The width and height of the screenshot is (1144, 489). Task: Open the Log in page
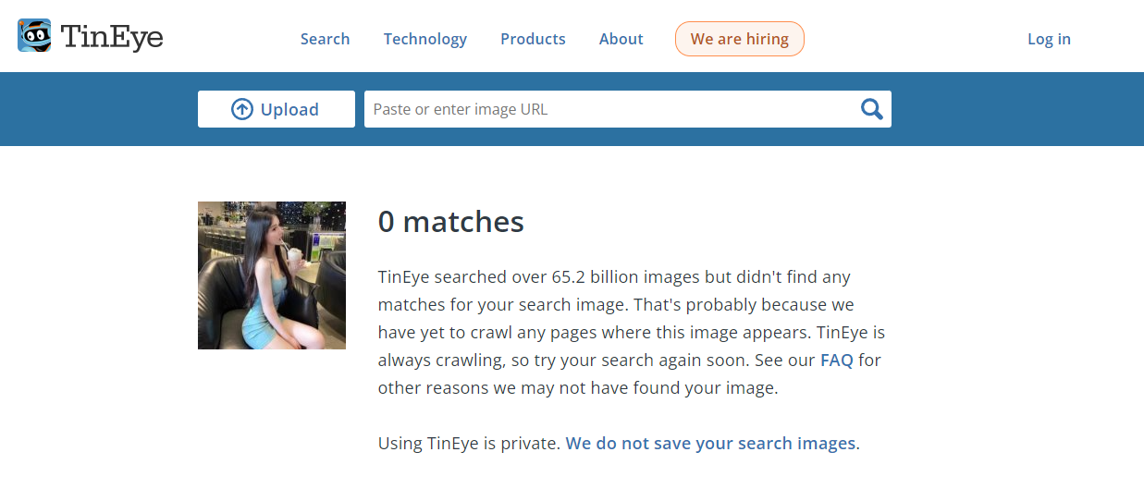(x=1049, y=39)
